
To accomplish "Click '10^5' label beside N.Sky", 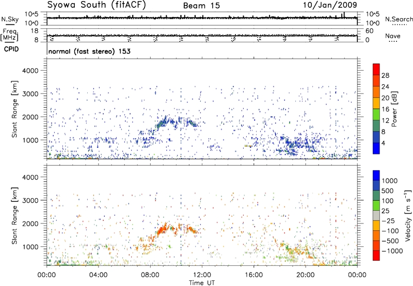I will 31,14.
